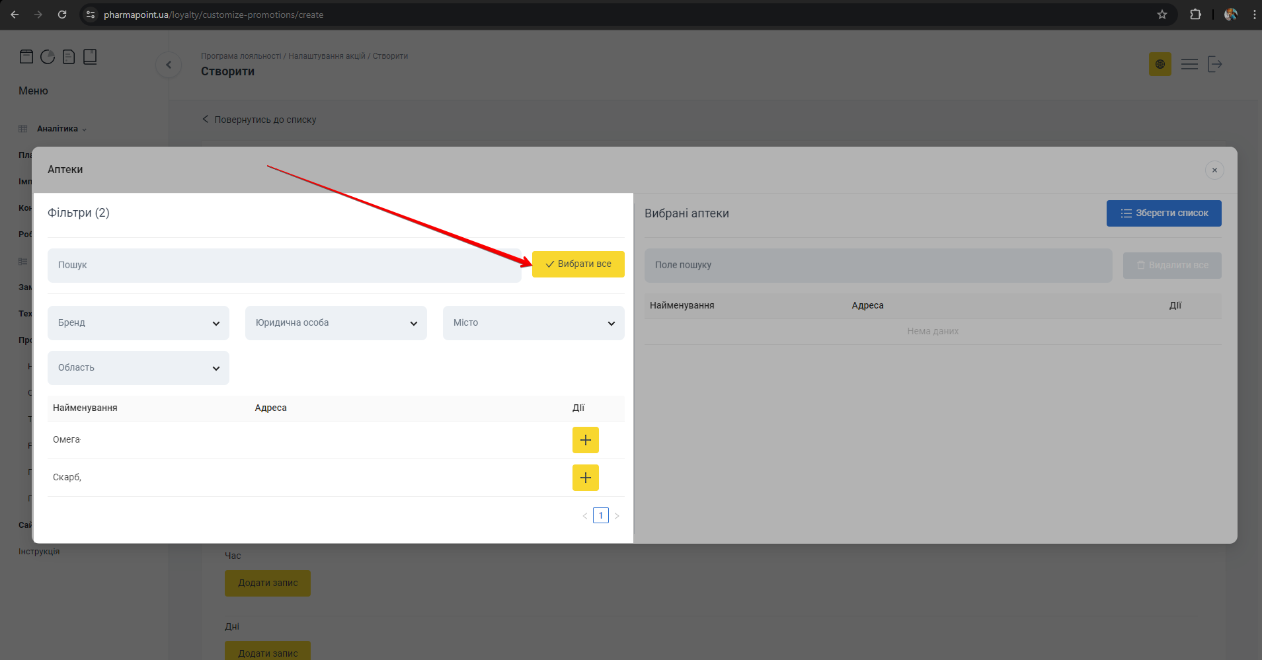Collapse sidebar with the chevron button

169,65
